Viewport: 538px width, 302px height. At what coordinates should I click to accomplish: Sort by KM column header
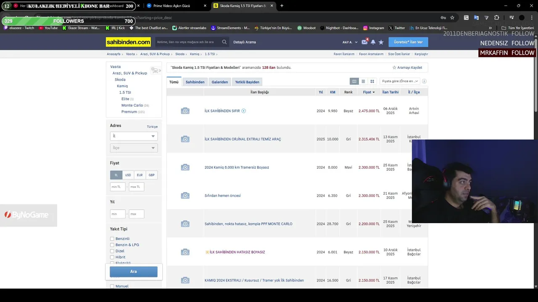(x=332, y=92)
